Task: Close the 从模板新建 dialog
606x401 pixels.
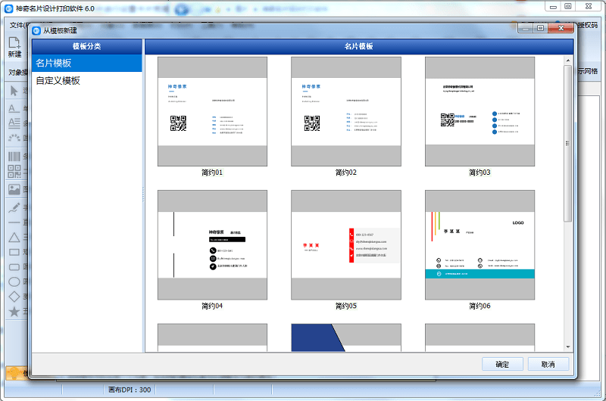Action: (561, 28)
